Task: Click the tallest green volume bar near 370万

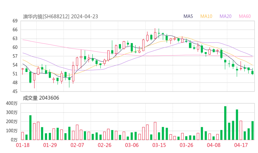Action: [225, 123]
